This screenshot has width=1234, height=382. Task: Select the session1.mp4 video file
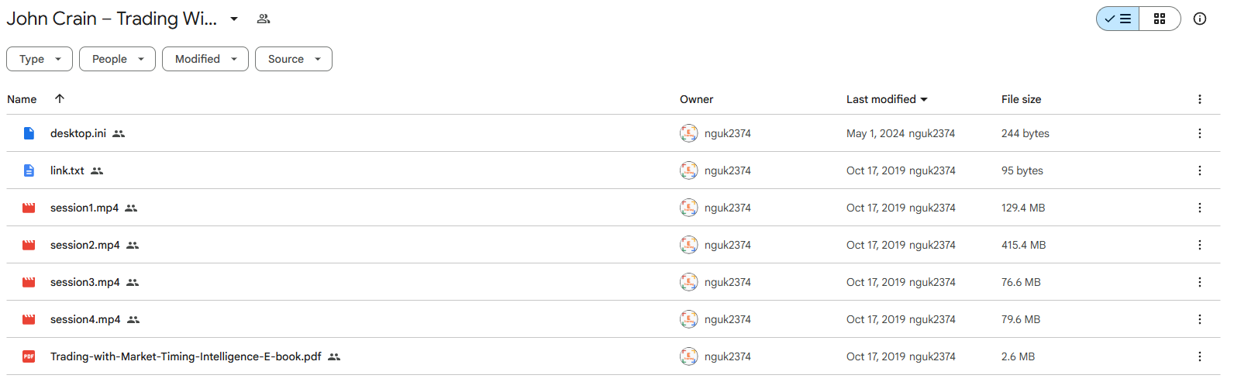(613, 208)
